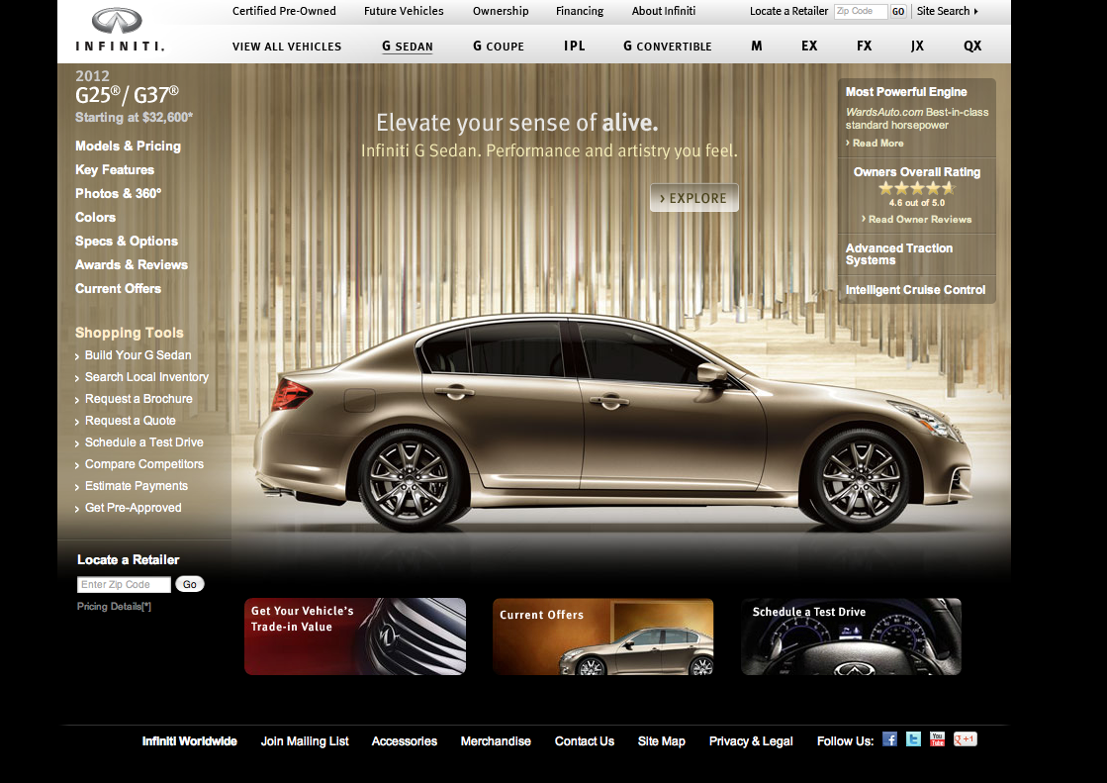Expand the Site Search dropdown
1107x783 pixels.
point(947,11)
